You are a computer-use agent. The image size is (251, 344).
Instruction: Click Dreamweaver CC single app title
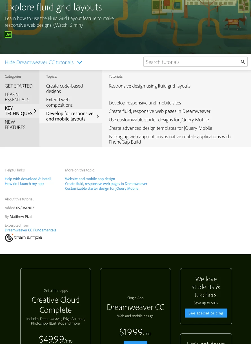point(136,307)
